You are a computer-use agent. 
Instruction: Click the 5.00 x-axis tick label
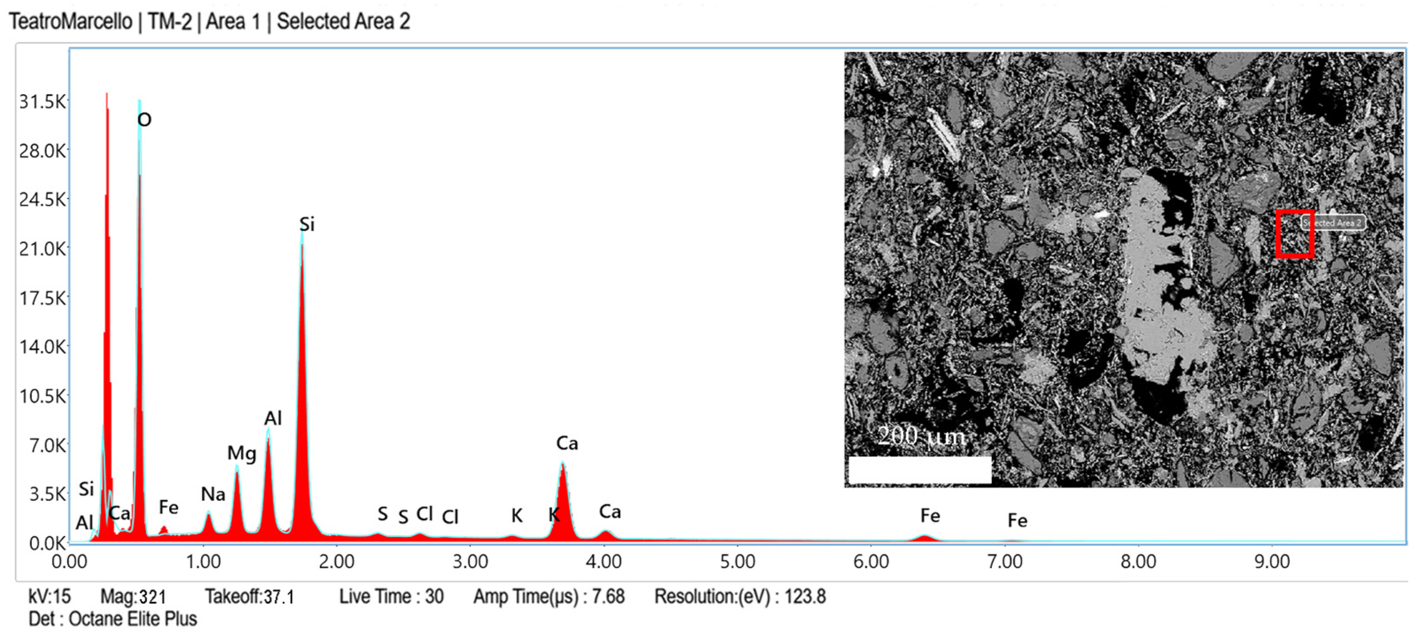pos(737,561)
